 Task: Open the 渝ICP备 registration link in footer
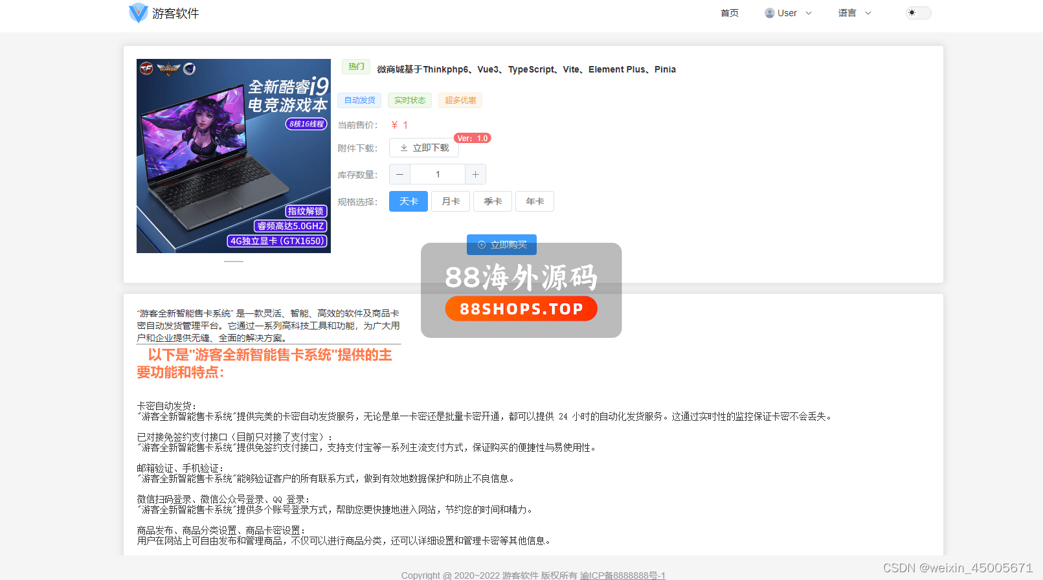tap(622, 575)
